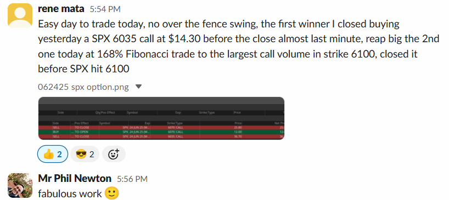Click the 5:56 PM message timestamp
Viewport: 449px width, 200px height.
click(x=132, y=179)
